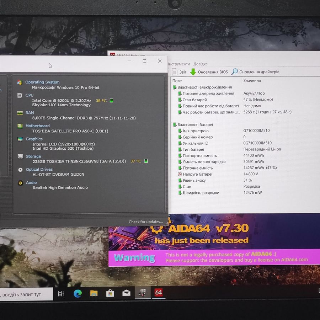
Task: Open the Довідка menu in AIDA64
Action: pyautogui.click(x=201, y=64)
